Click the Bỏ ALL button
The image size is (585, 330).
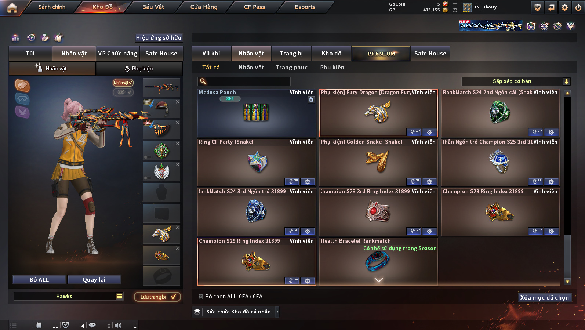point(39,280)
